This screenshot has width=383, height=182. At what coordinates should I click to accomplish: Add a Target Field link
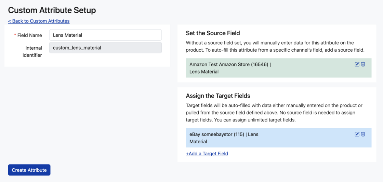(207, 154)
